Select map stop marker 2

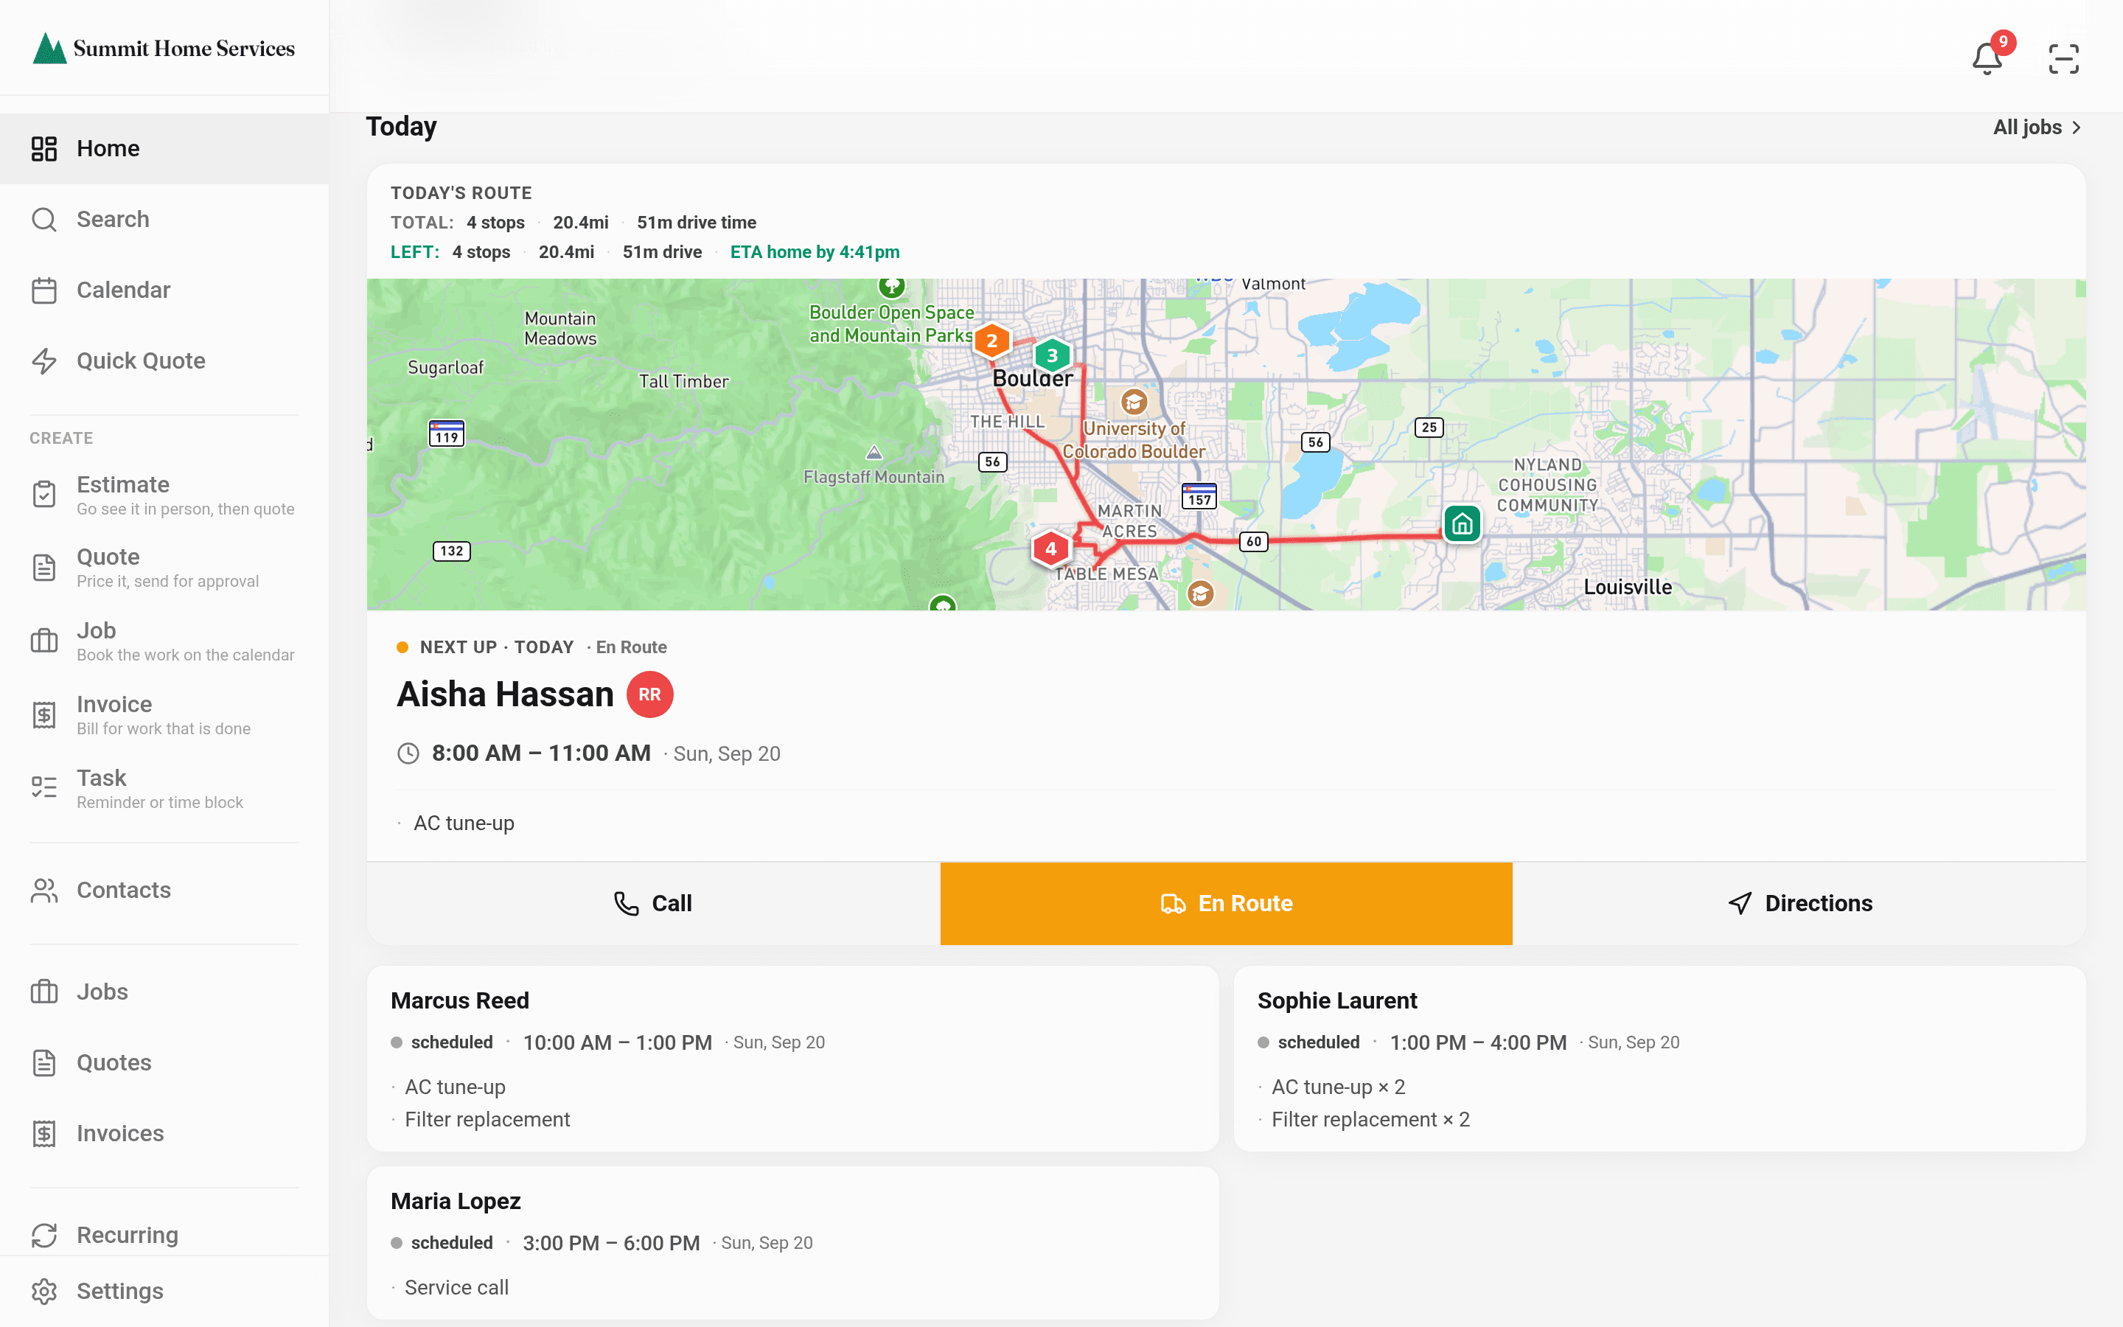click(991, 341)
